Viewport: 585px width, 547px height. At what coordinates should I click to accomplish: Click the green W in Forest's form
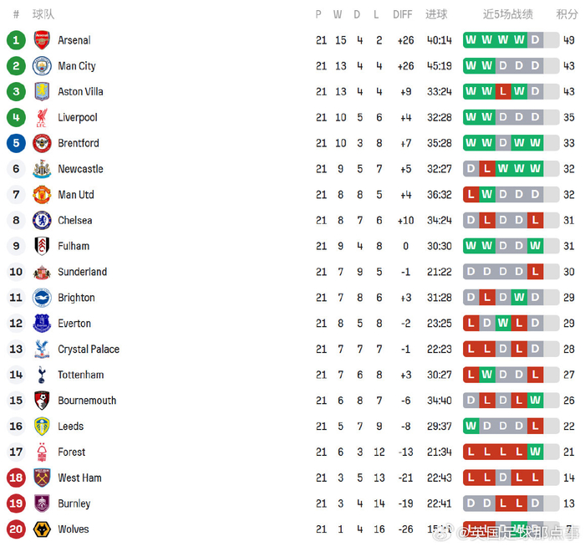(x=535, y=452)
